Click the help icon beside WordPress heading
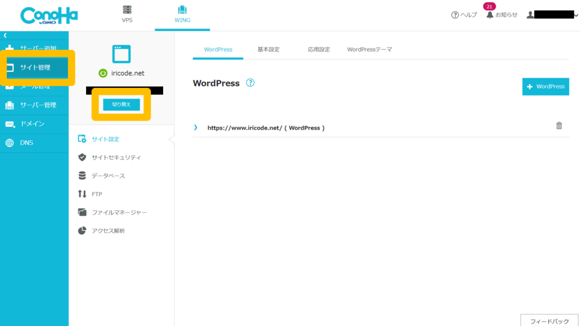The width and height of the screenshot is (580, 326). pos(250,83)
